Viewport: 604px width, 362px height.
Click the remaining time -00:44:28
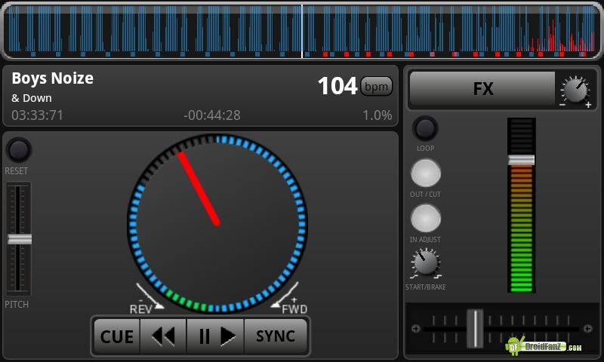[212, 115]
